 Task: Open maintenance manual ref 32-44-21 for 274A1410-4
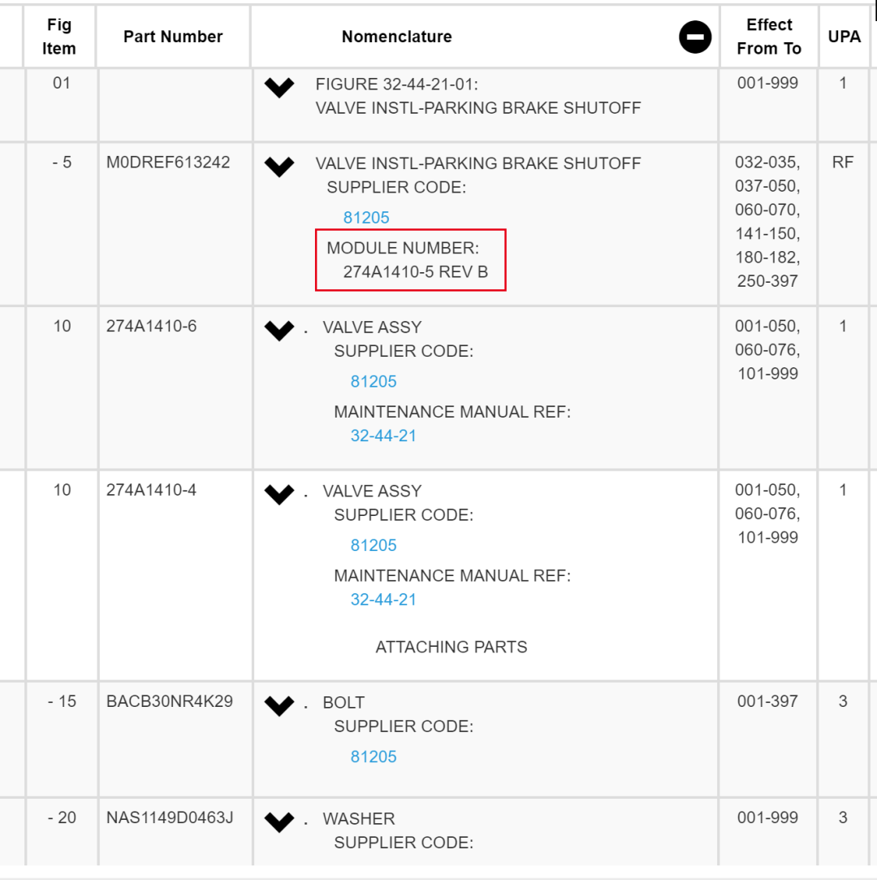pyautogui.click(x=383, y=600)
